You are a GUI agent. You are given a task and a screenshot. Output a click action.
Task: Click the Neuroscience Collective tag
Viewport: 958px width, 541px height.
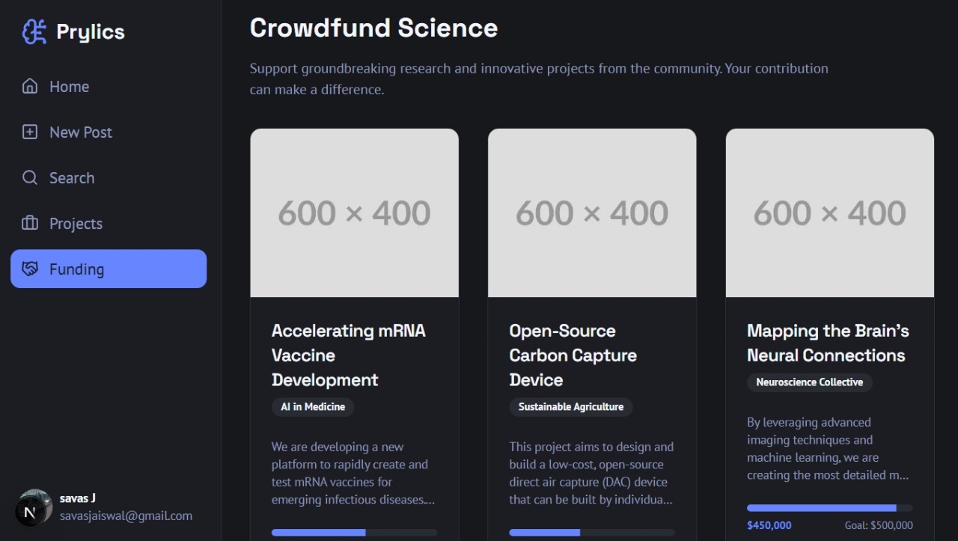coord(809,382)
